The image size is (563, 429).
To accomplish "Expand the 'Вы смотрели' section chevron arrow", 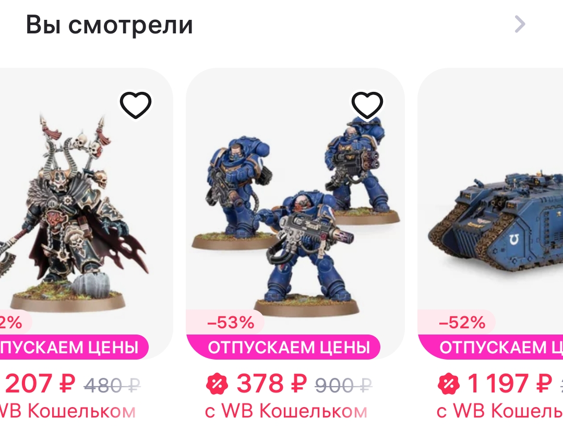I will 520,25.
